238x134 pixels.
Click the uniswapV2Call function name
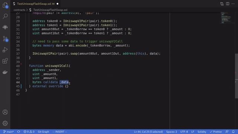[57, 66]
